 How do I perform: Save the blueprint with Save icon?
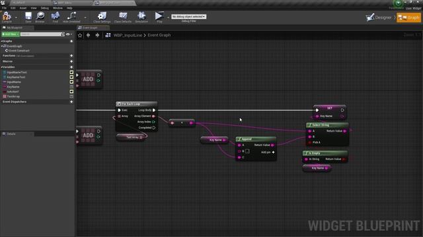click(x=28, y=16)
